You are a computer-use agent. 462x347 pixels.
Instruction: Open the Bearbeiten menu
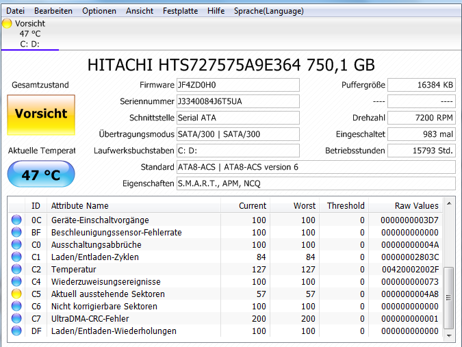53,11
